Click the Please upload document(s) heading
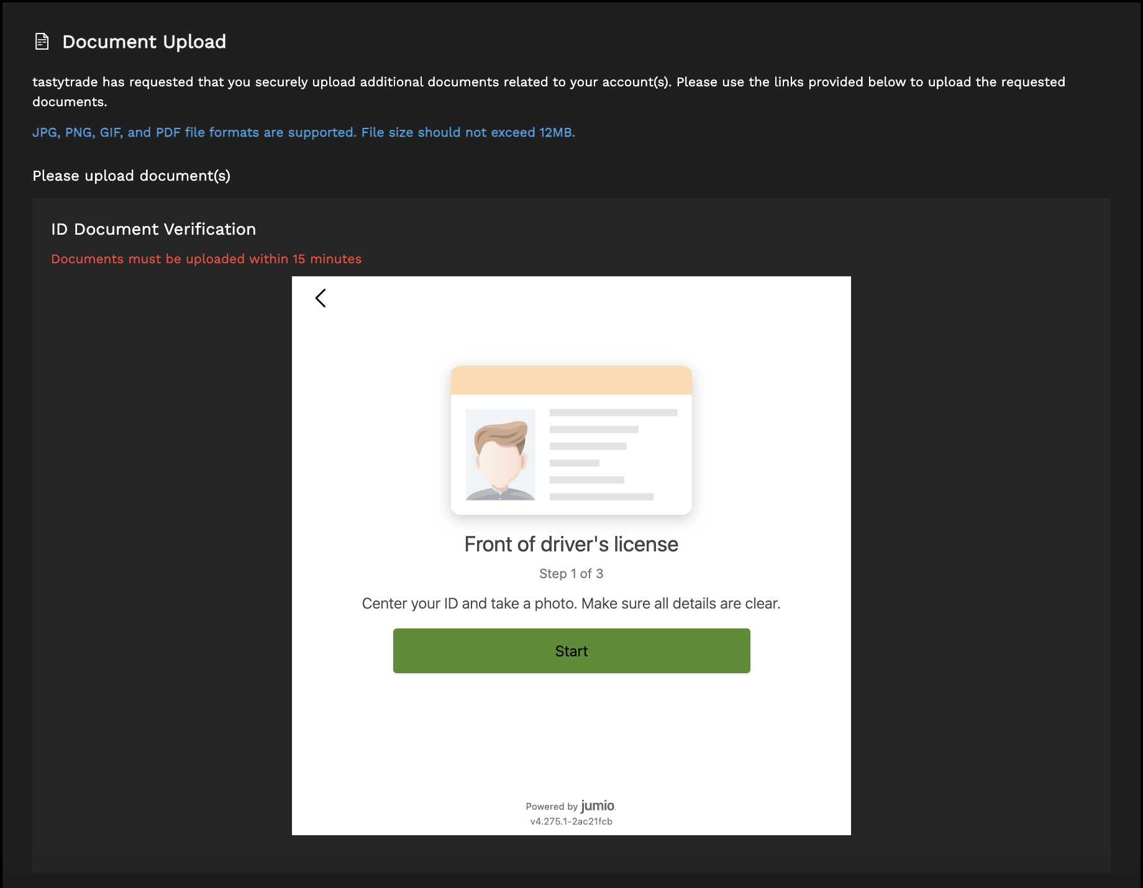 (131, 175)
